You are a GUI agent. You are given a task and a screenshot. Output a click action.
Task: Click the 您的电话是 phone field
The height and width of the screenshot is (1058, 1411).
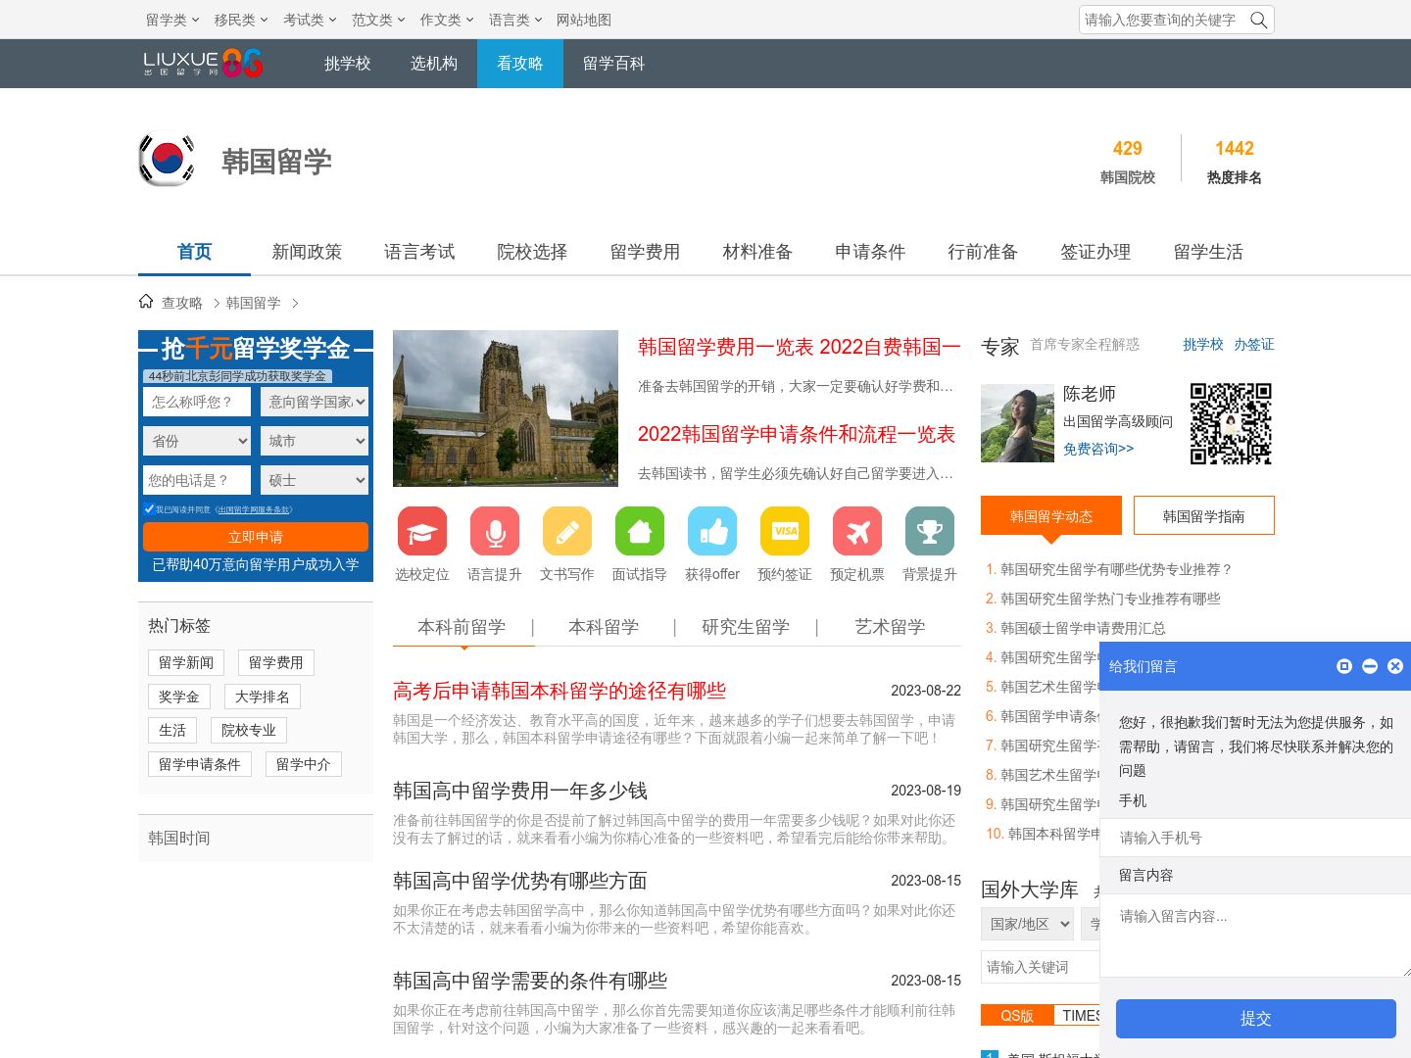(x=197, y=480)
